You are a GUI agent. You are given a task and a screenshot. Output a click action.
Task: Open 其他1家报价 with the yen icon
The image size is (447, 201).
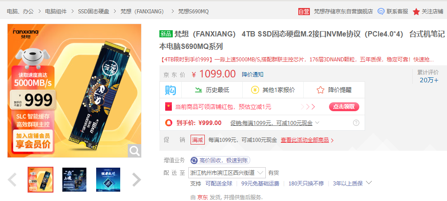(x=273, y=90)
